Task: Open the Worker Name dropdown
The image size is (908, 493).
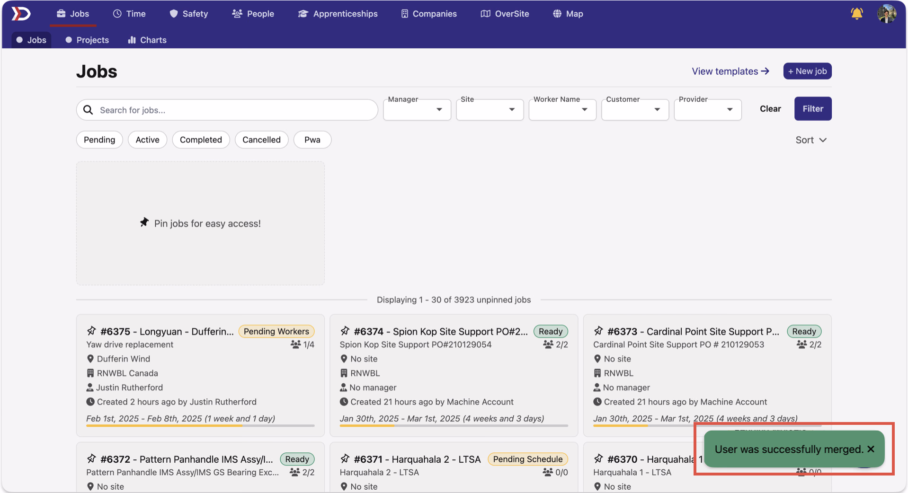Action: [x=562, y=109]
